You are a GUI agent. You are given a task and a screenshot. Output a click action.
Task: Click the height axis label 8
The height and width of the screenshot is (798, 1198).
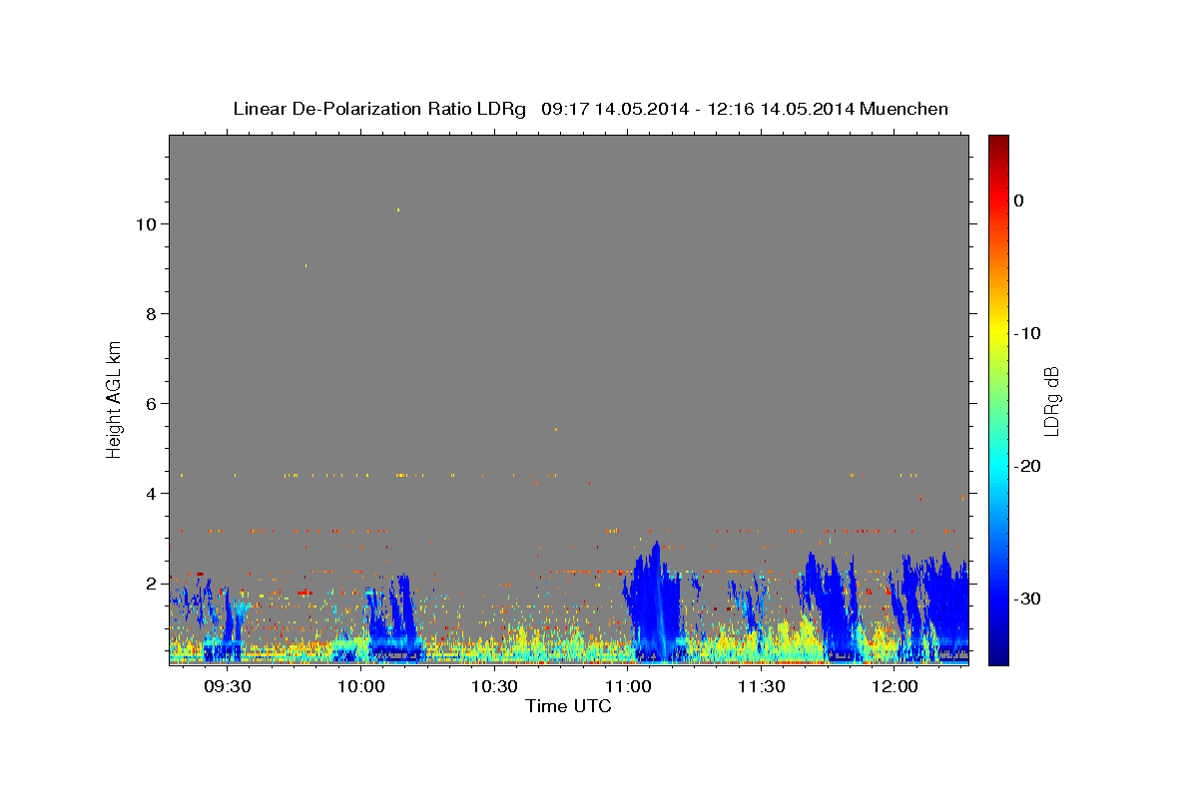(x=152, y=314)
